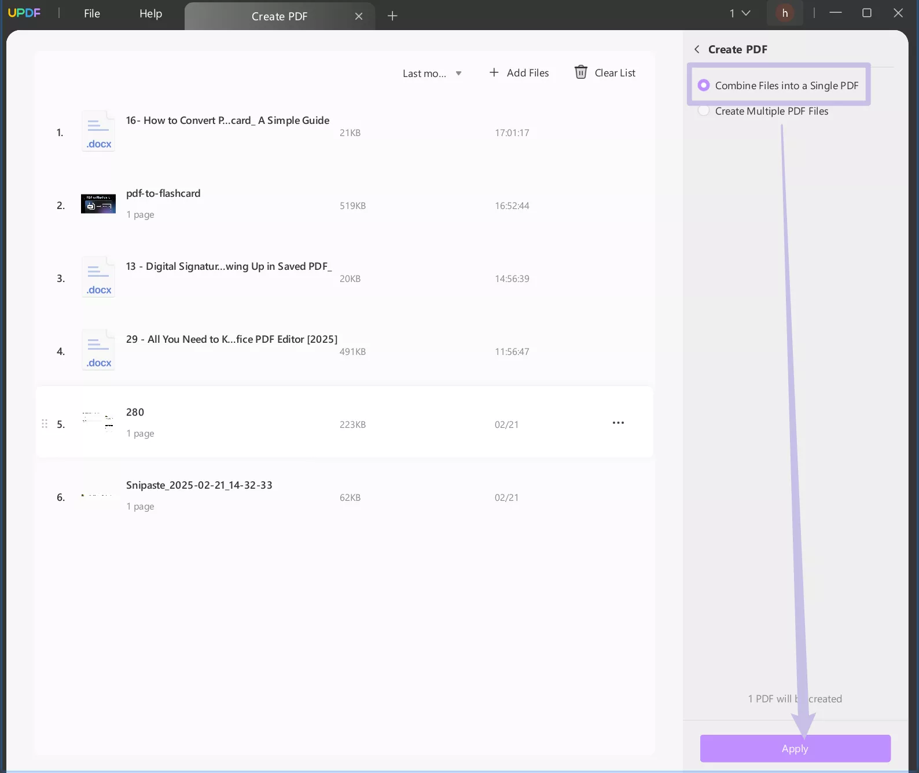Viewport: 919px width, 773px height.
Task: Click the 1 page label under the Snipaste file
Action: 140,506
